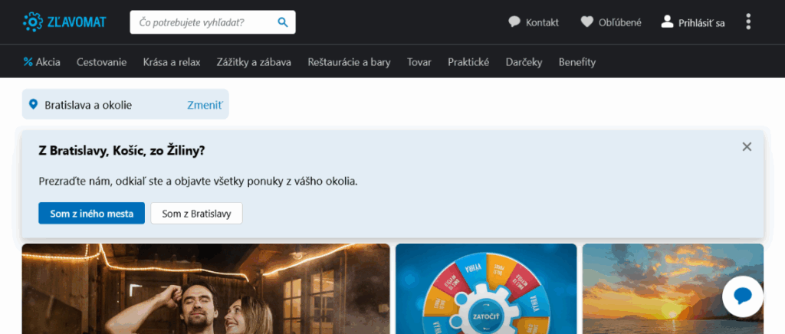Click the Zmeniť location link
The width and height of the screenshot is (785, 334).
[205, 105]
